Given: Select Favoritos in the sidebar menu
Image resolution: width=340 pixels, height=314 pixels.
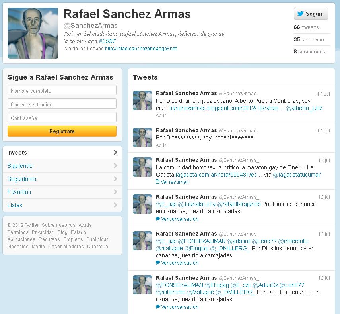Looking at the screenshot, I should coord(62,192).
